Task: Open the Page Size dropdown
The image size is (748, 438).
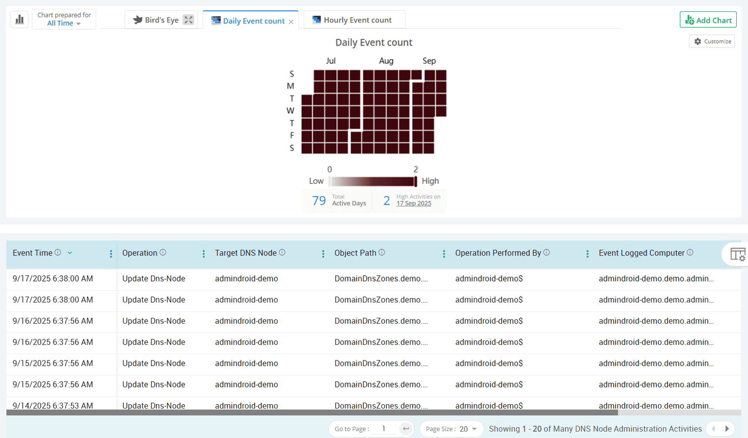Action: click(468, 429)
